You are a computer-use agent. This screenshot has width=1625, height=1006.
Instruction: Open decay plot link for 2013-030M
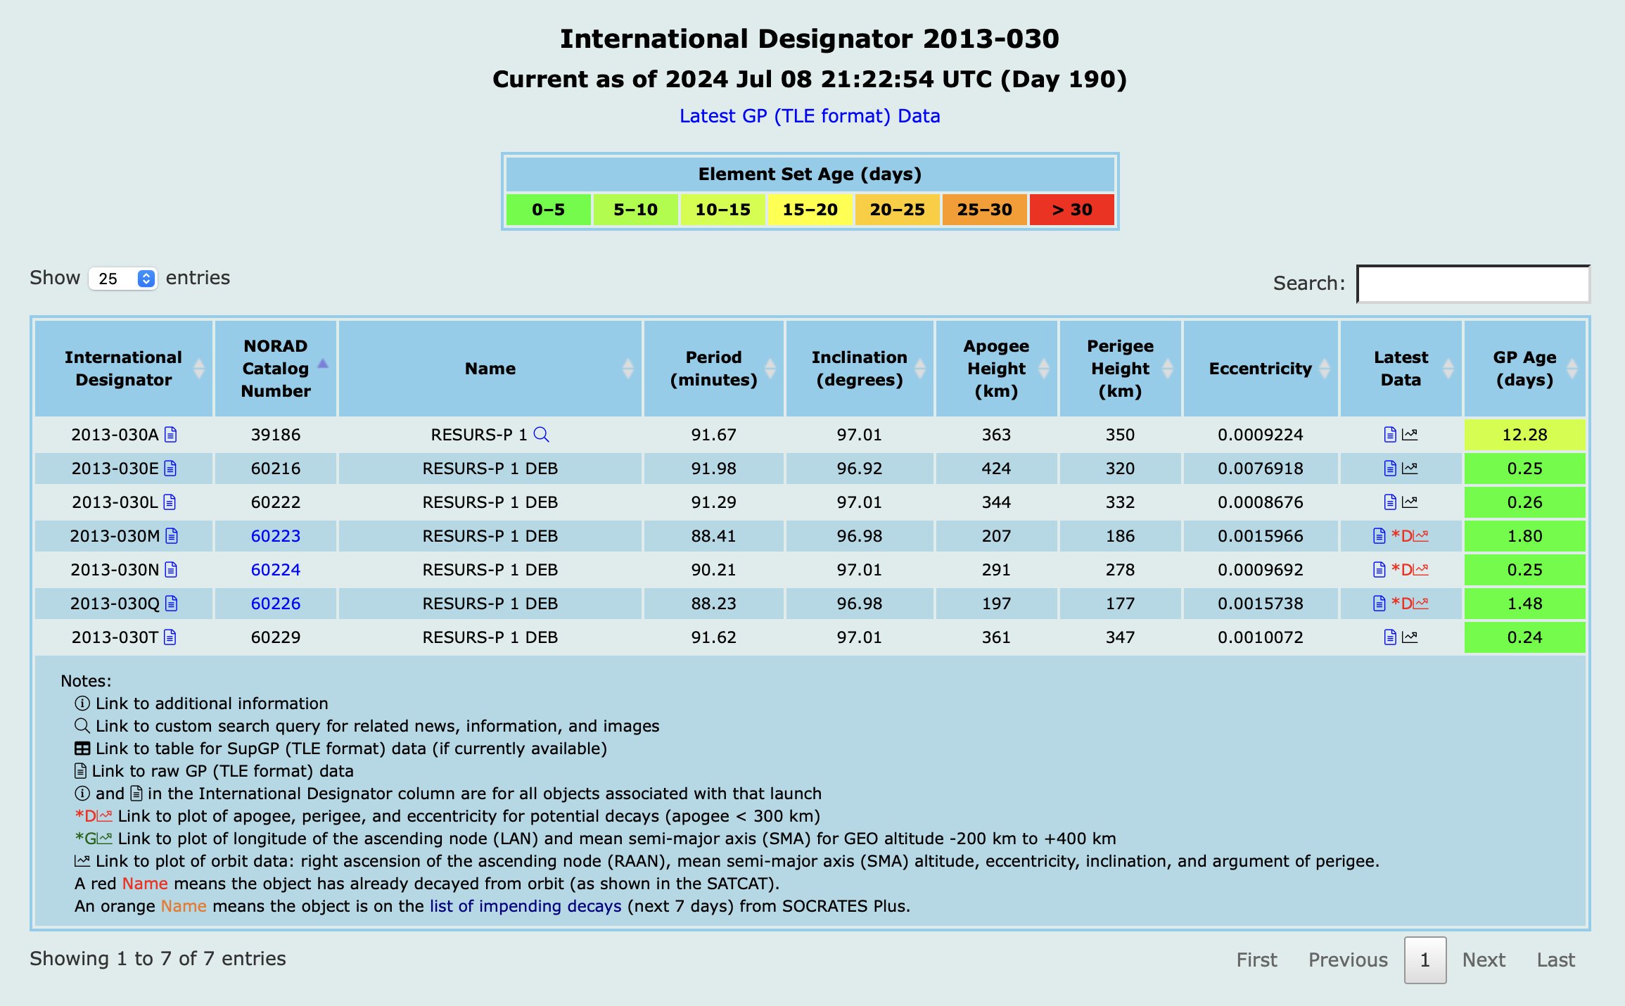click(1410, 536)
